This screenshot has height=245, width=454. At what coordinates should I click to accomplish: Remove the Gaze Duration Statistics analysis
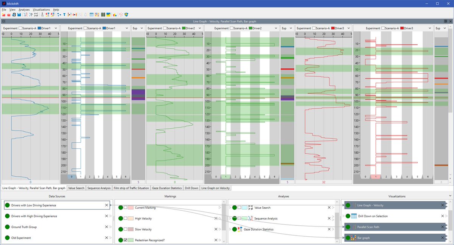point(329,229)
